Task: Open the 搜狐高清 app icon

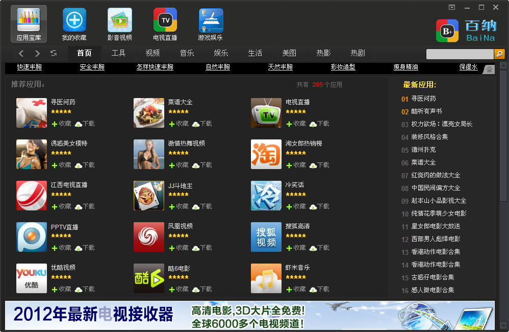Action: (x=266, y=236)
